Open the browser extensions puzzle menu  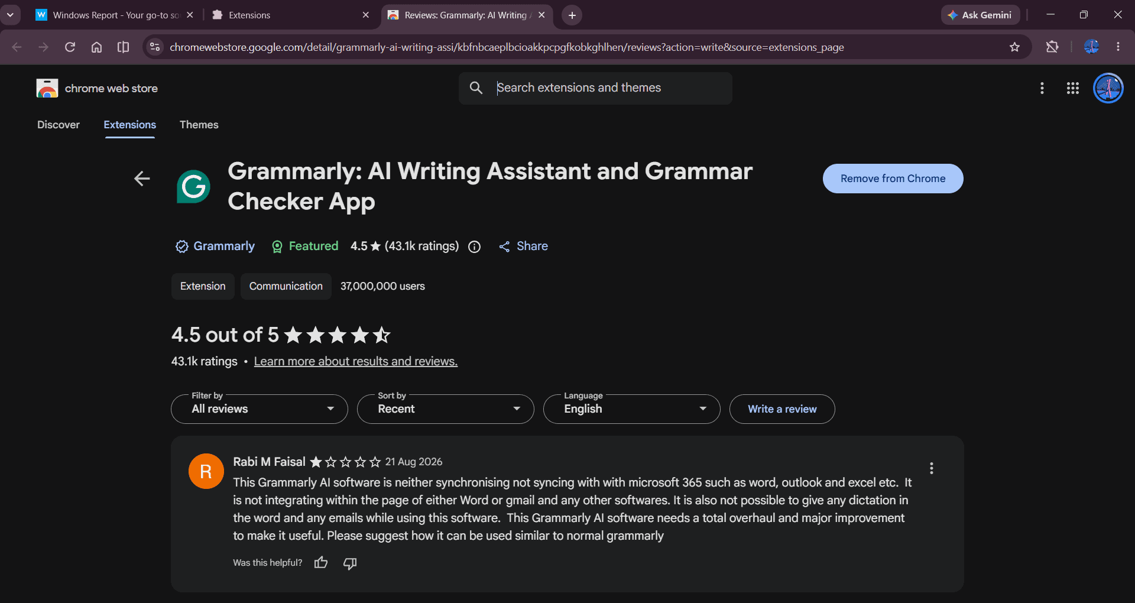[x=1052, y=47]
